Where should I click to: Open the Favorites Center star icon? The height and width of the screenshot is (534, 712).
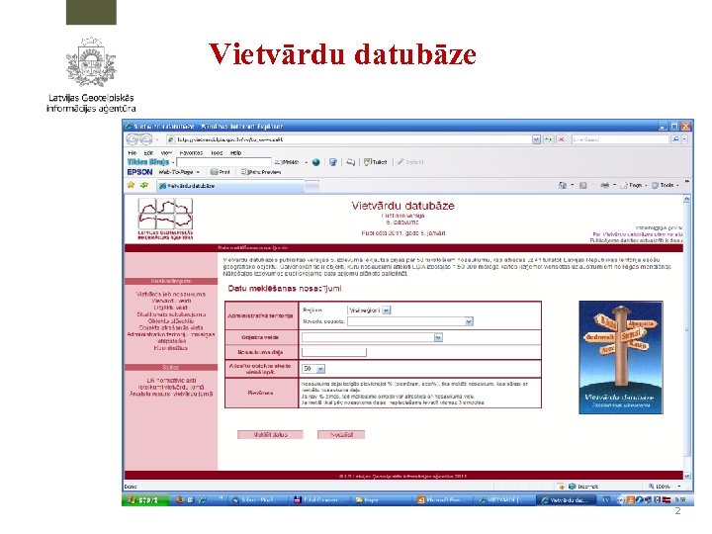(x=132, y=185)
